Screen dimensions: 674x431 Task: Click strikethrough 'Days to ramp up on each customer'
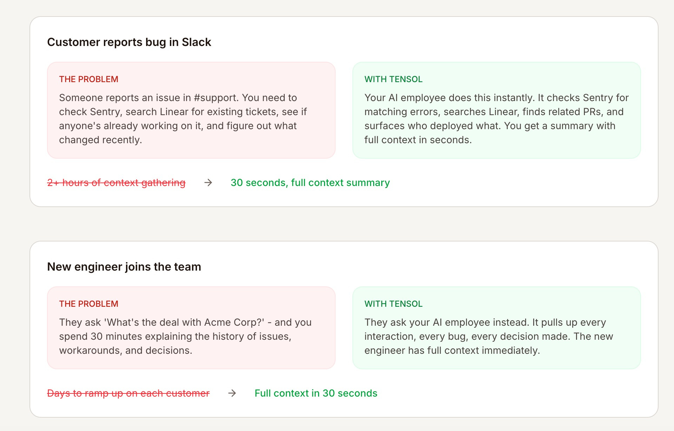[x=128, y=393]
